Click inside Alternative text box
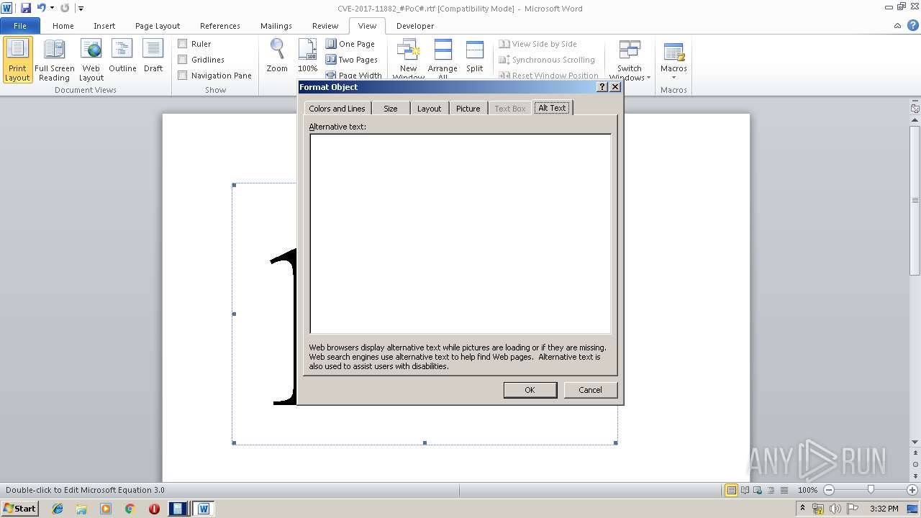The image size is (921, 518). click(x=460, y=234)
